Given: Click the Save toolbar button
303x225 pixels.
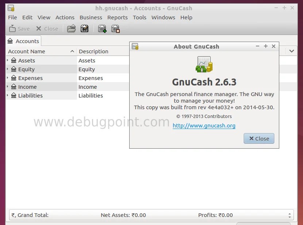Looking at the screenshot, I should 19,29.
